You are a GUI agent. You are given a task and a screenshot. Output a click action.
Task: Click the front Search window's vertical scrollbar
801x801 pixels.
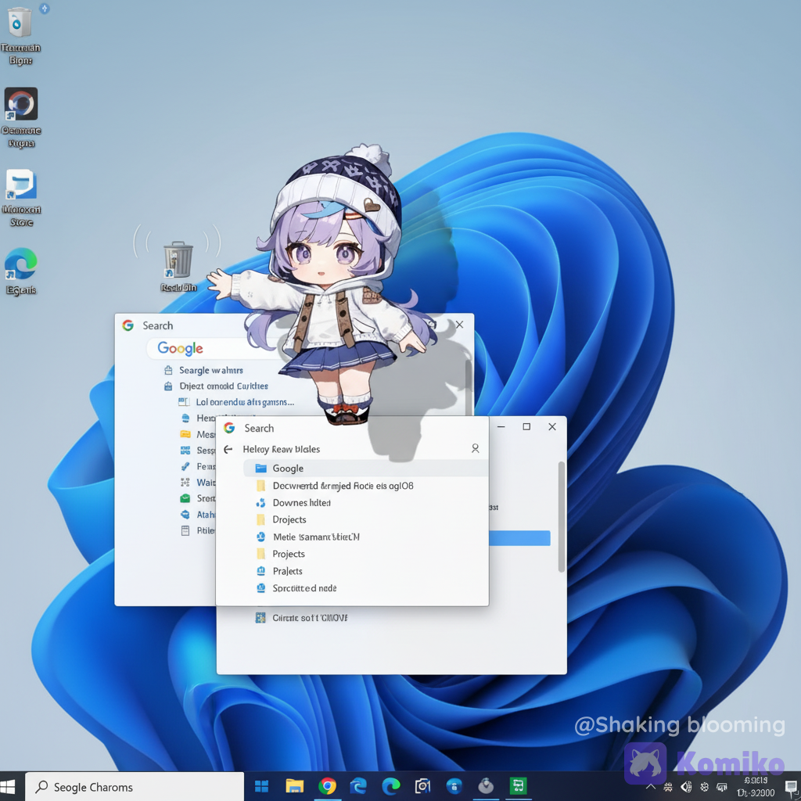[x=562, y=516]
